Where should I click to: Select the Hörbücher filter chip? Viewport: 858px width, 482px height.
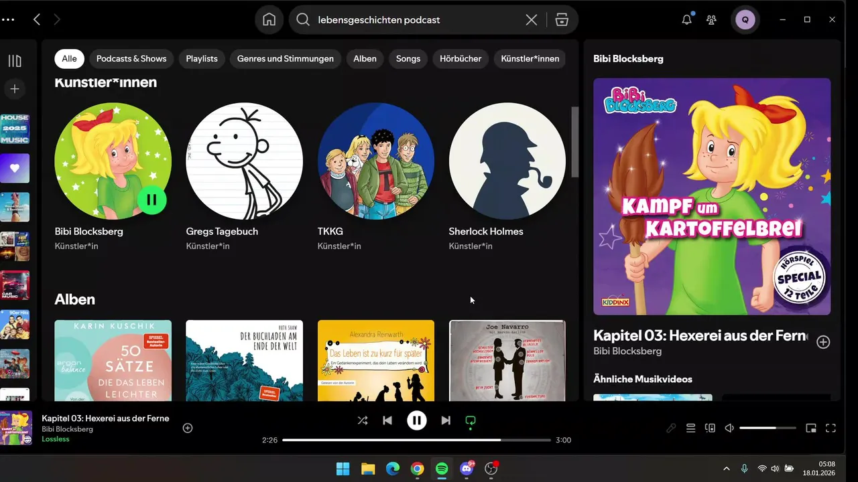[x=461, y=58]
